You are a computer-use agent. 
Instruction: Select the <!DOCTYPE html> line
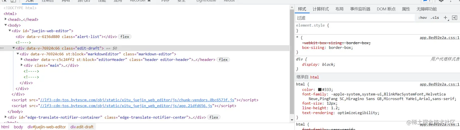20,8
